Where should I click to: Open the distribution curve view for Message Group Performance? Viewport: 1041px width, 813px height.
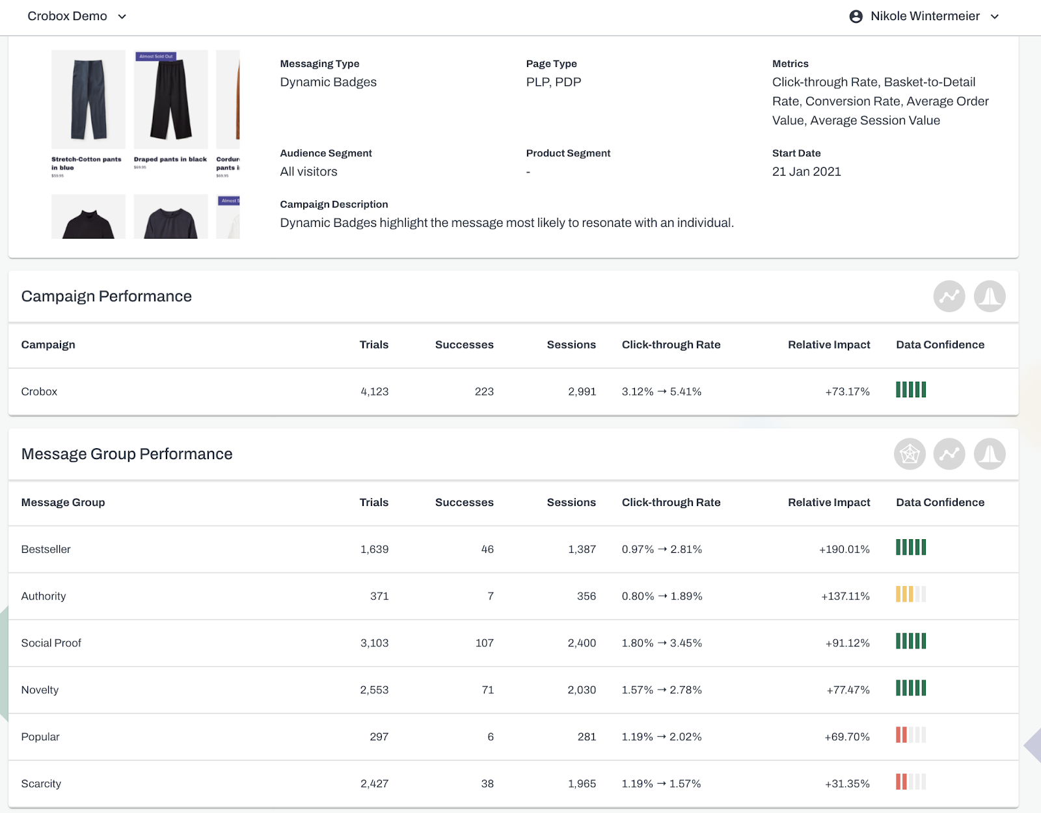tap(989, 454)
